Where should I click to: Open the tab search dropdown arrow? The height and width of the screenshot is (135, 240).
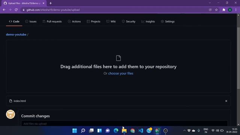tap(210, 3)
